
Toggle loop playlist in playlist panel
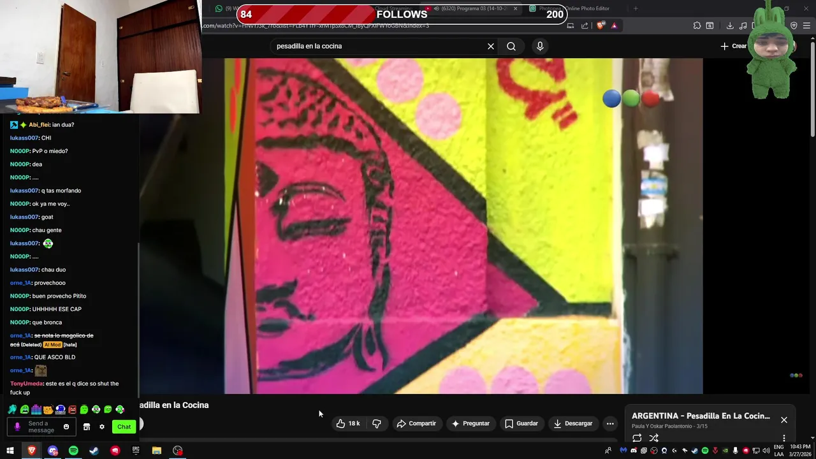tap(637, 438)
